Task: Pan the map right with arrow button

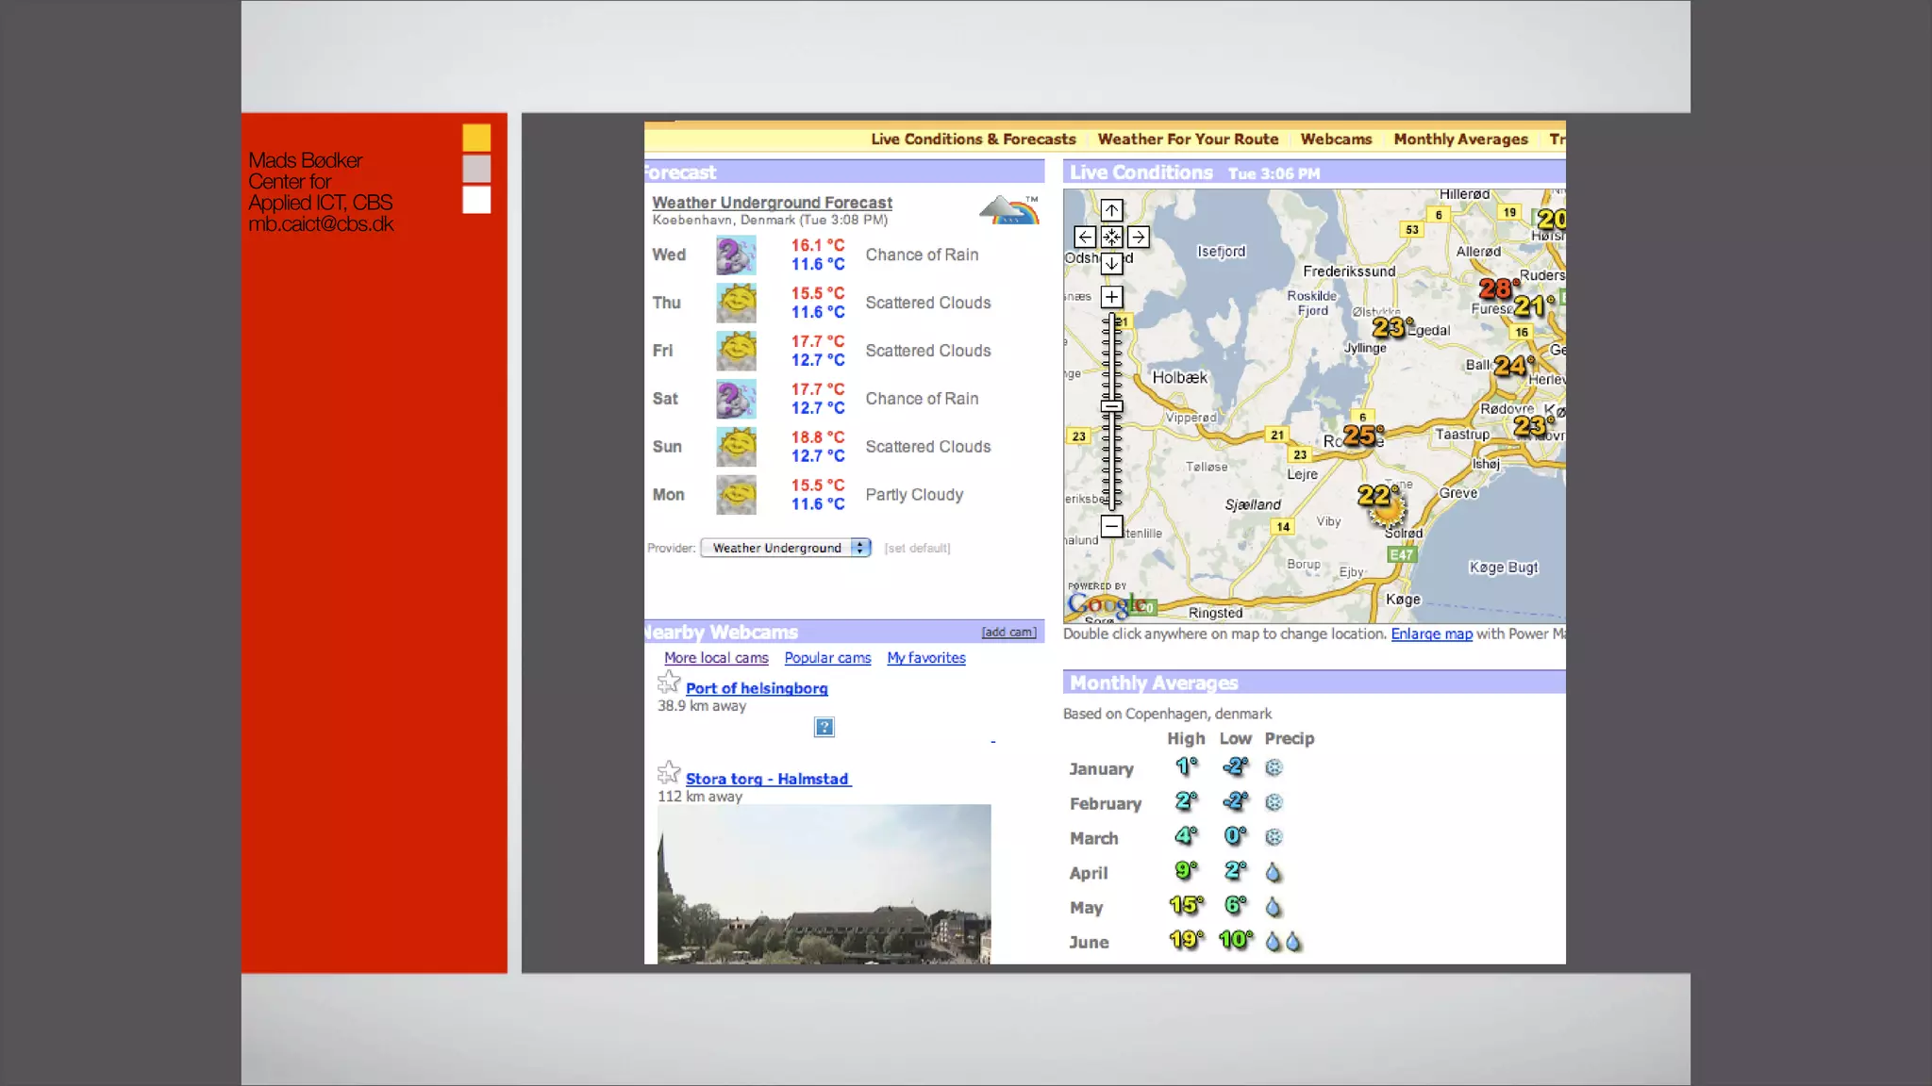Action: [1138, 237]
